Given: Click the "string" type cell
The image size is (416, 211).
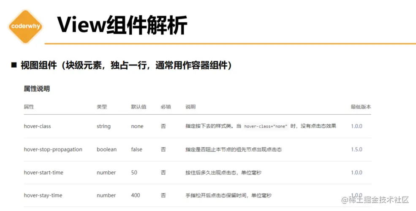Looking at the screenshot, I should tap(103, 127).
